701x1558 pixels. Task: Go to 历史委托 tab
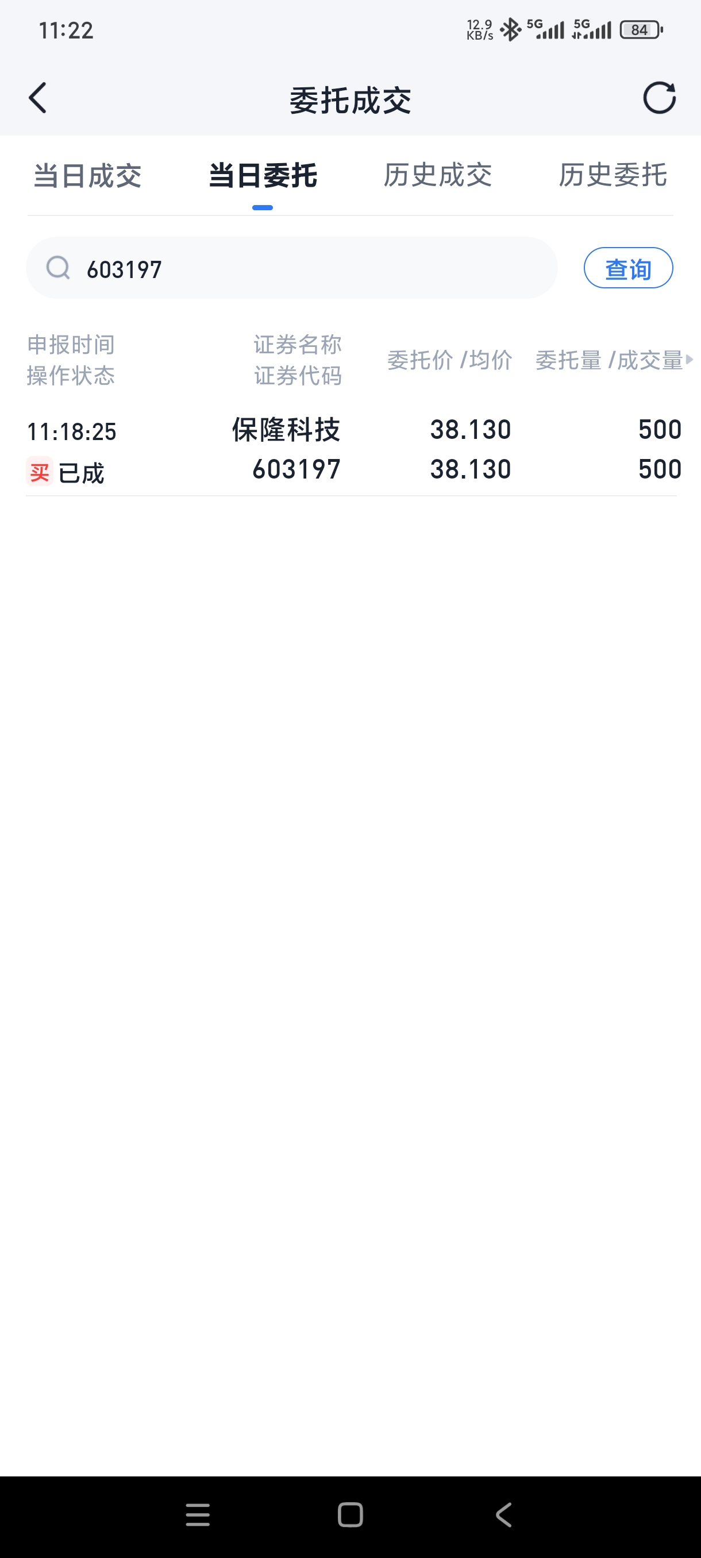[612, 176]
